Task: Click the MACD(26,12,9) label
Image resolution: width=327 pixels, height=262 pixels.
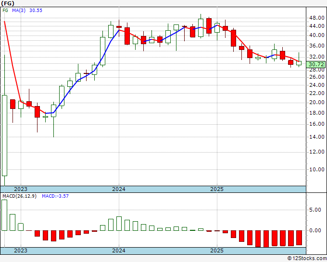Action: (19, 196)
